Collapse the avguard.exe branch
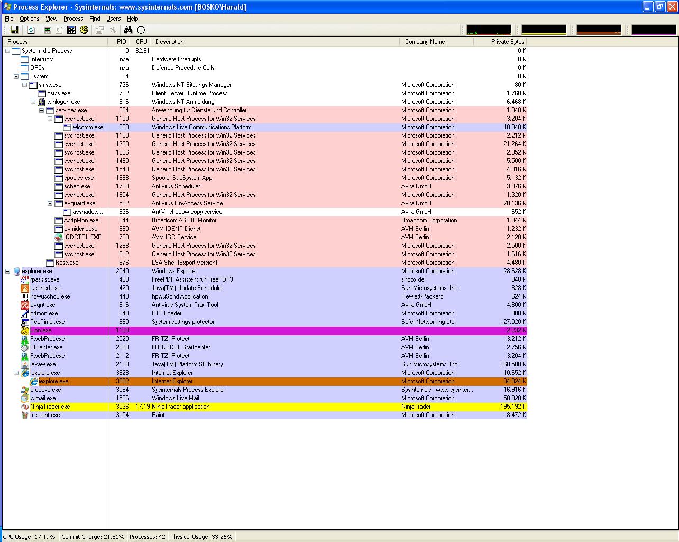The width and height of the screenshot is (679, 542). point(50,203)
